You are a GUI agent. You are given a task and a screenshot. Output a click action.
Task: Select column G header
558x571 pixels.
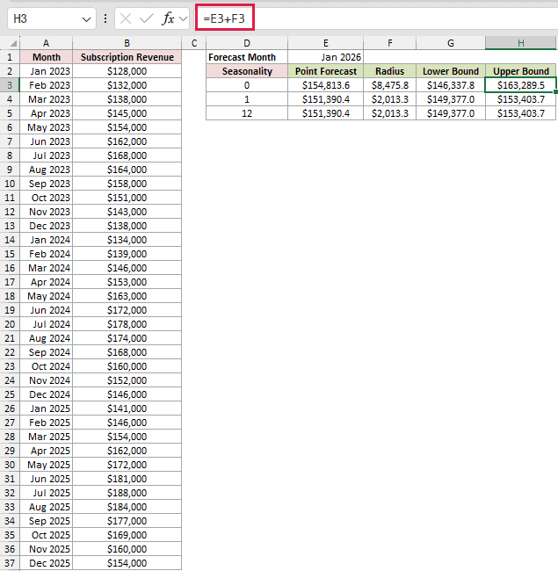[x=451, y=43]
